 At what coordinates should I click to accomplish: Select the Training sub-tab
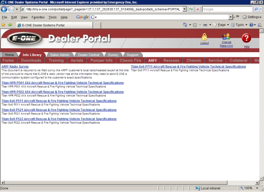56,61
